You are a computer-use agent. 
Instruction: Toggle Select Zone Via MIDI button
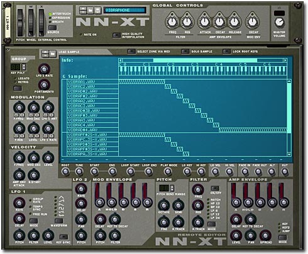(x=131, y=52)
